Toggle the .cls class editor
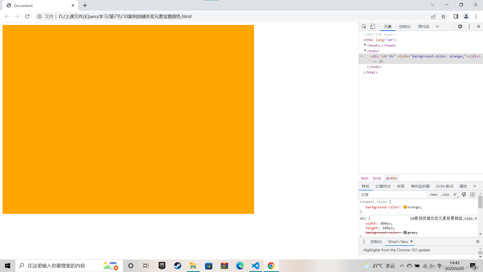This screenshot has height=272, width=483. (x=445, y=194)
